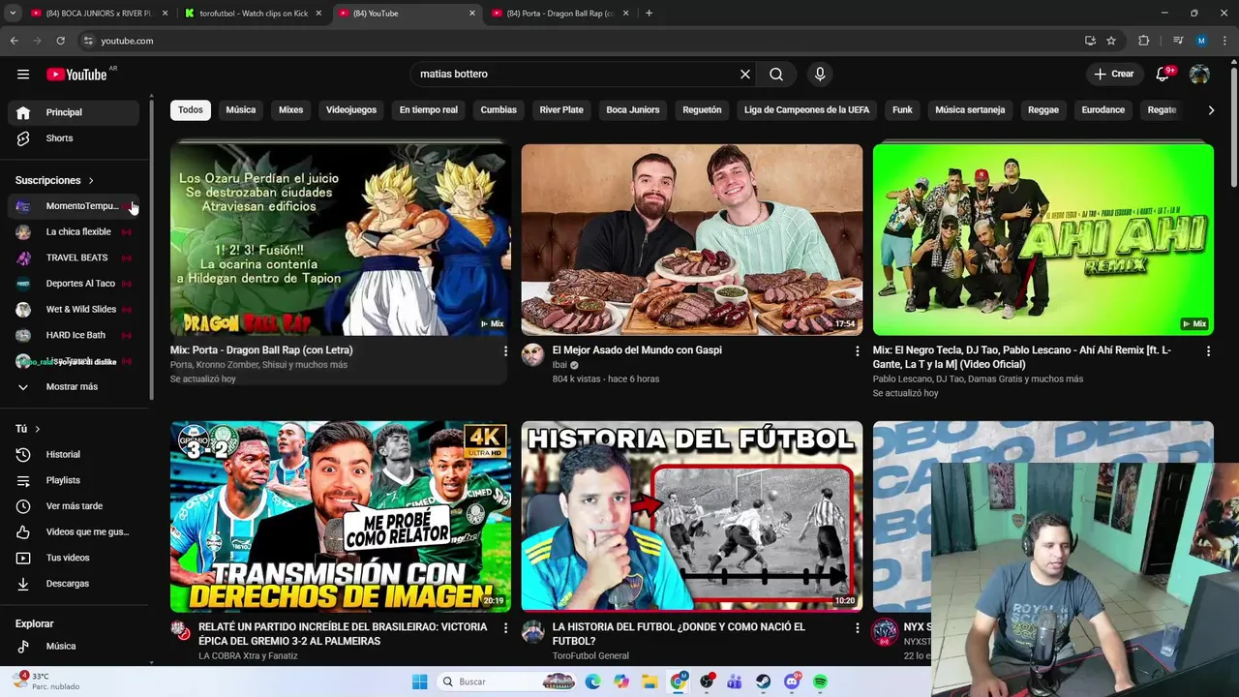1239x697 pixels.
Task: Select the Videojuegos filter chip
Action: coord(351,110)
